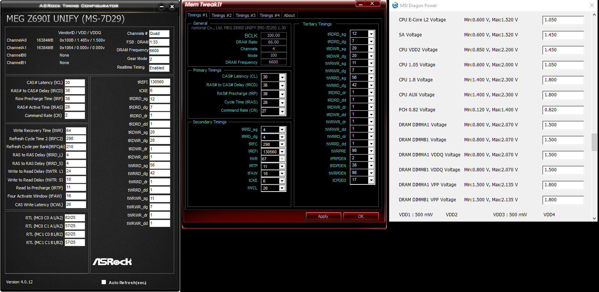Minimize the ASRock Timing Configurator window

click(161, 6)
